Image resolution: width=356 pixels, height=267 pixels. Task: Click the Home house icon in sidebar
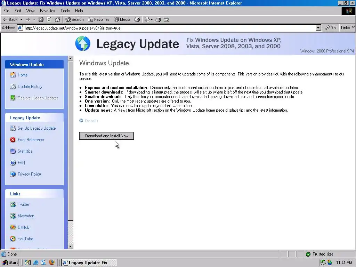[13, 75]
